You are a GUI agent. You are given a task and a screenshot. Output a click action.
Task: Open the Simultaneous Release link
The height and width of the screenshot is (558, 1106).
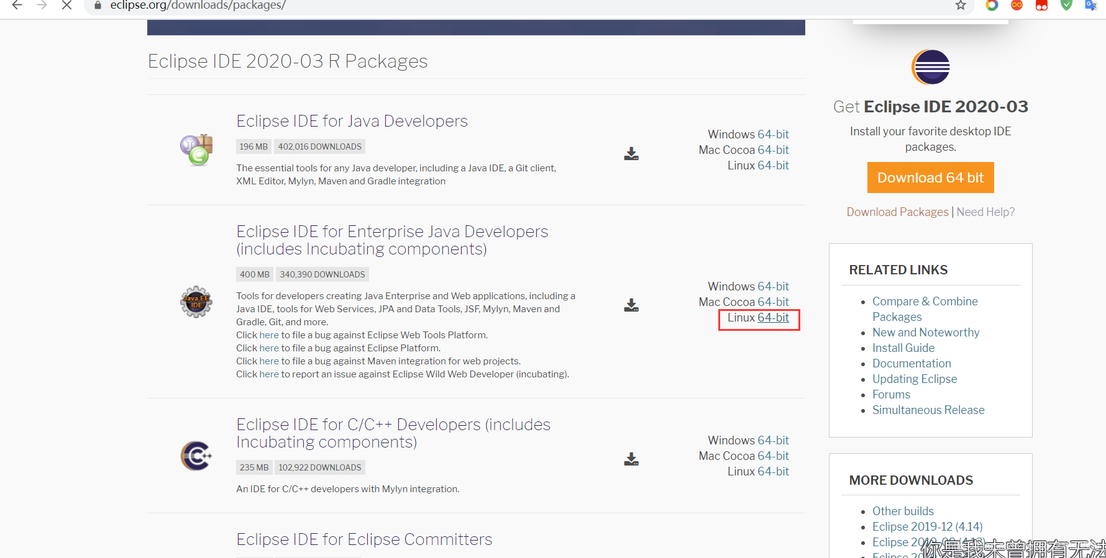point(928,410)
